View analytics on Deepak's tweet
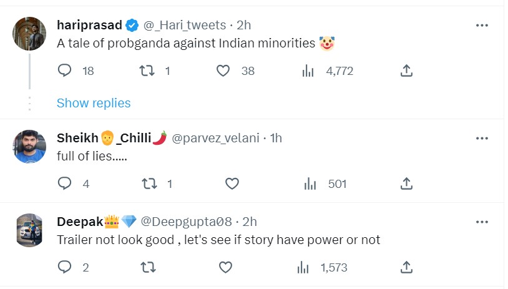This screenshot has width=508, height=289. coord(303,267)
